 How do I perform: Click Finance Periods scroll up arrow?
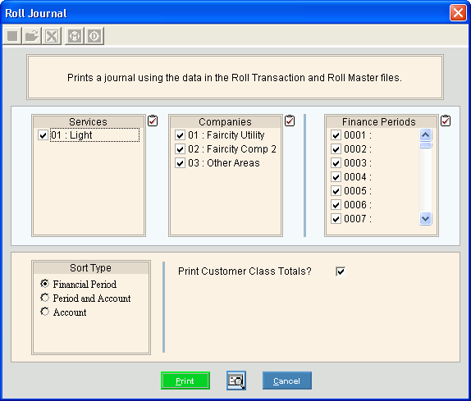[x=425, y=134]
